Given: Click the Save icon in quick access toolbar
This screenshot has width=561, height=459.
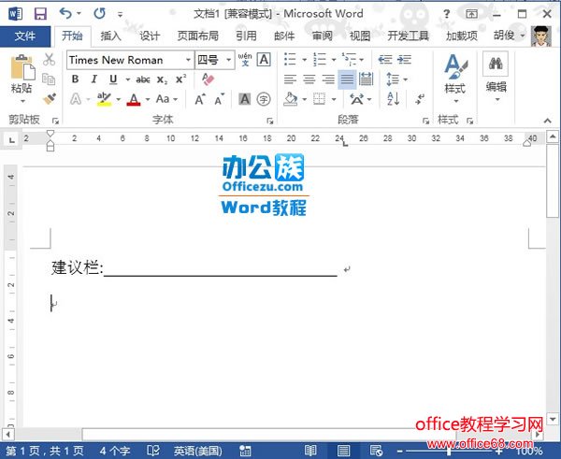Looking at the screenshot, I should tap(40, 14).
